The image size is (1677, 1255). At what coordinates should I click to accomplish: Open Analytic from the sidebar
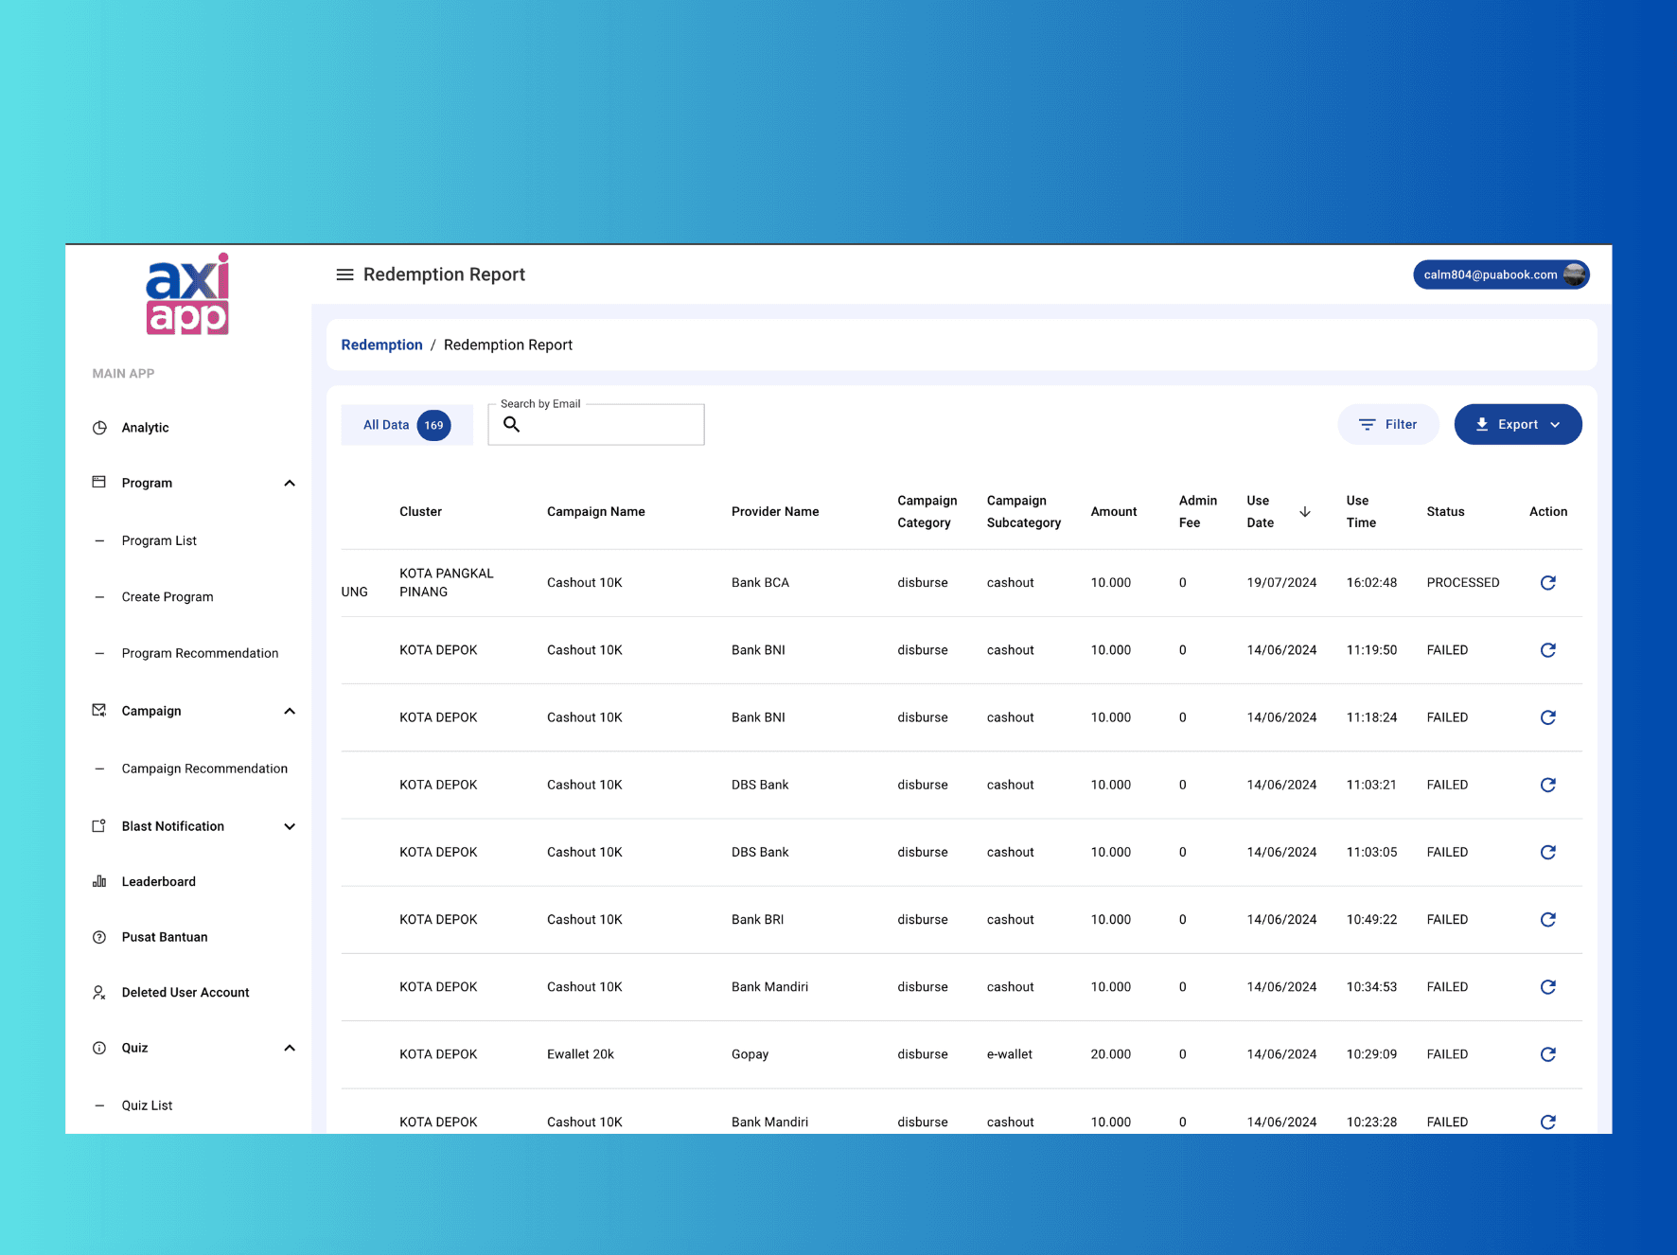[145, 428]
